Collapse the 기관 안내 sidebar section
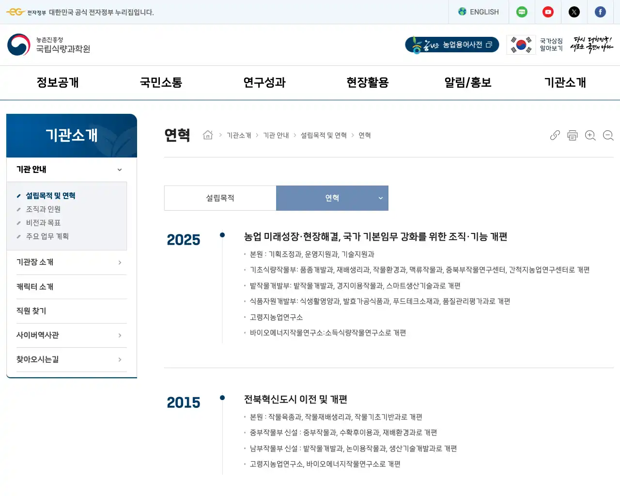The image size is (620, 496). point(120,170)
